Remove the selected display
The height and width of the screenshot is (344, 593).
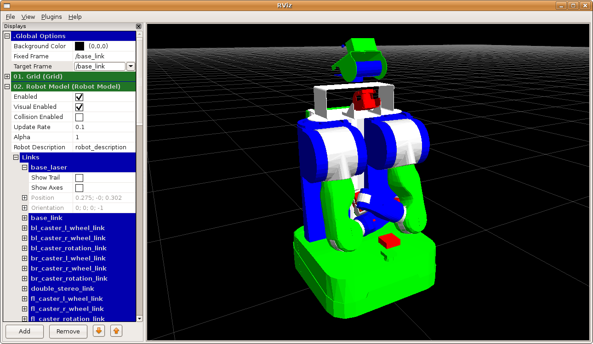(68, 331)
